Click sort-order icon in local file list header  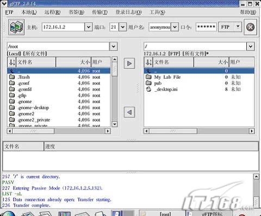click(x=12, y=62)
